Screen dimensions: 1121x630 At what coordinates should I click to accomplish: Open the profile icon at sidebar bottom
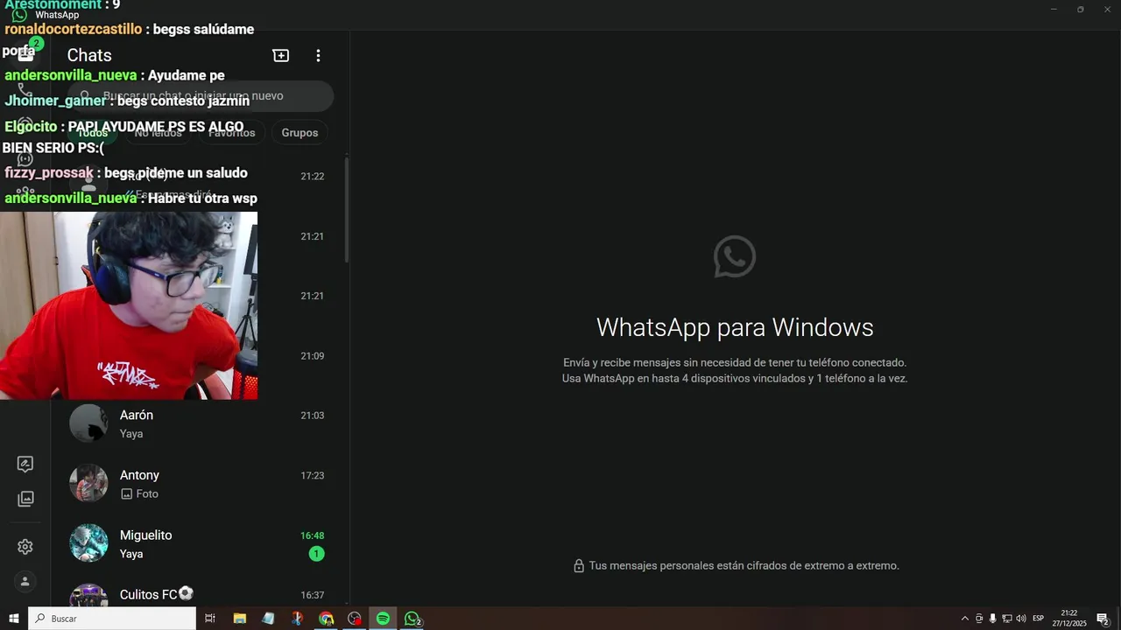click(25, 582)
